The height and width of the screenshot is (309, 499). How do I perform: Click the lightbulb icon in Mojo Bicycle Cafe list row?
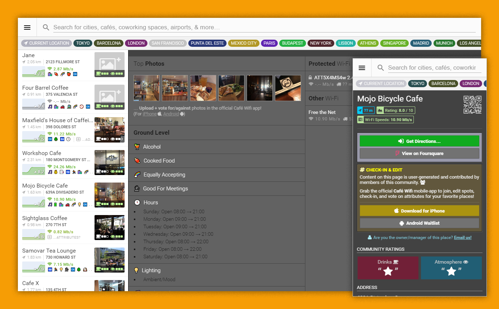(x=79, y=205)
